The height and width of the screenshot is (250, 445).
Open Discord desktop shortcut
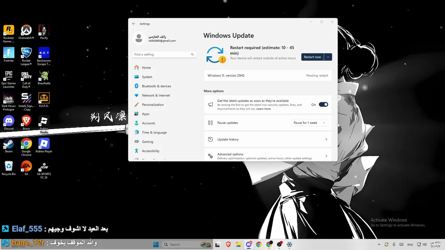tap(9, 123)
